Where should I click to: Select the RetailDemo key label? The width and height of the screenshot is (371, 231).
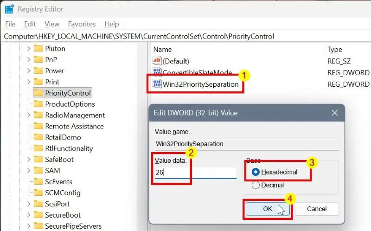[x=63, y=137]
